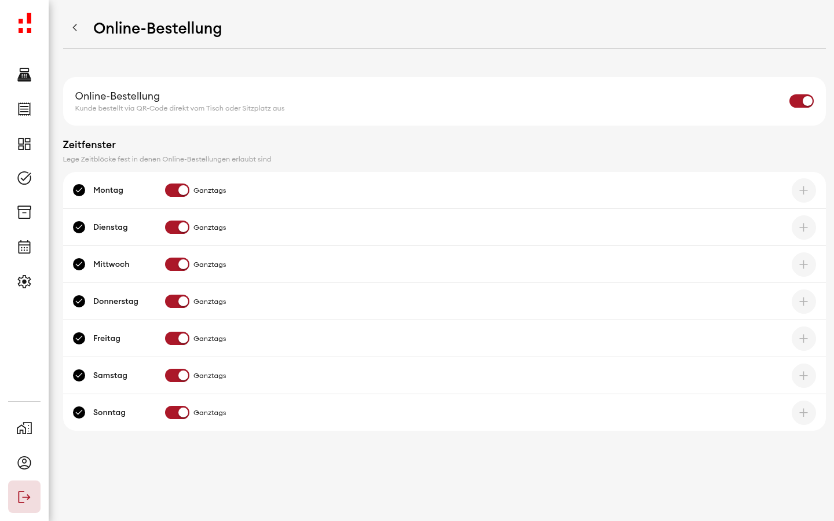Disable the main Online-Bestellung switch
The image size is (834, 521).
coord(802,101)
